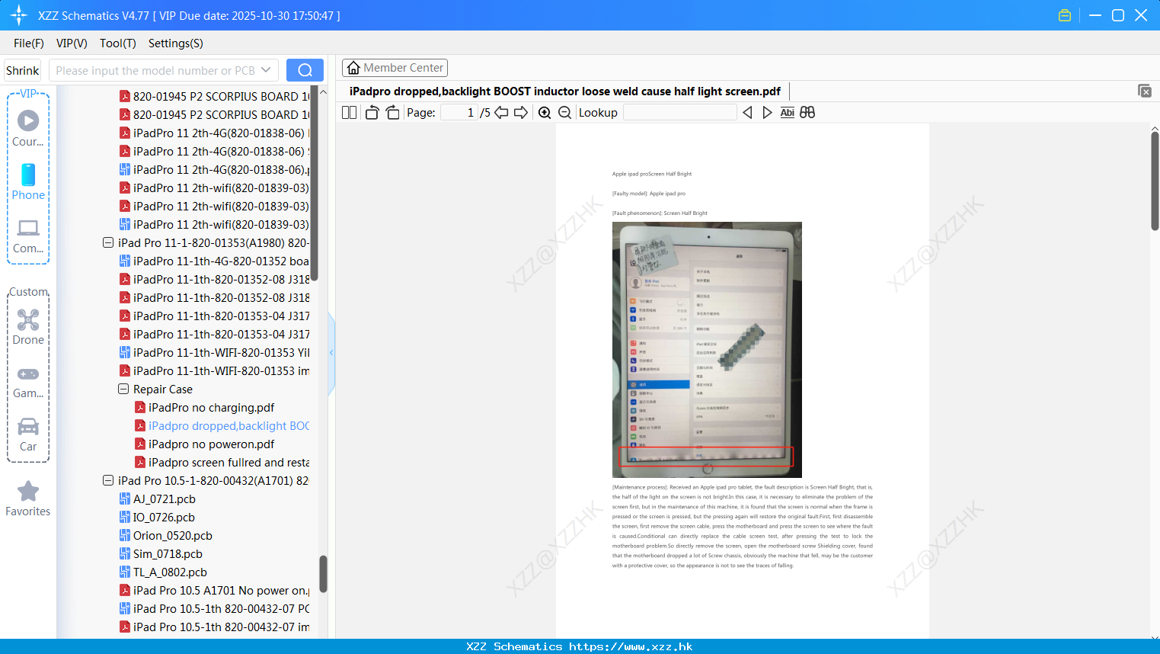Open iPadPro 11 2th-4G(820-01838-06) pcb file

point(214,169)
